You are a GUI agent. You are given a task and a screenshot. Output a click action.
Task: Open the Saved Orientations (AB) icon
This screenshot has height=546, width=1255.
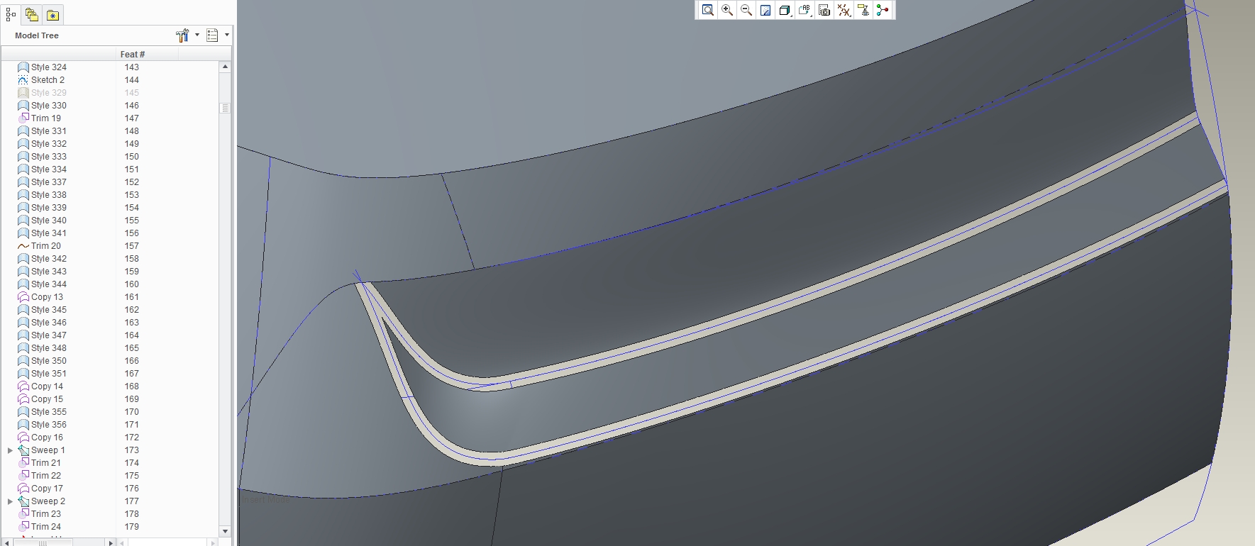805,10
